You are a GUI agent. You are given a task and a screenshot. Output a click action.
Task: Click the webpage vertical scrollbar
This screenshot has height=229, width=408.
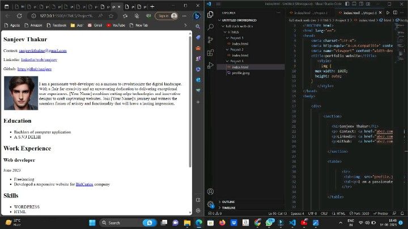point(190,101)
